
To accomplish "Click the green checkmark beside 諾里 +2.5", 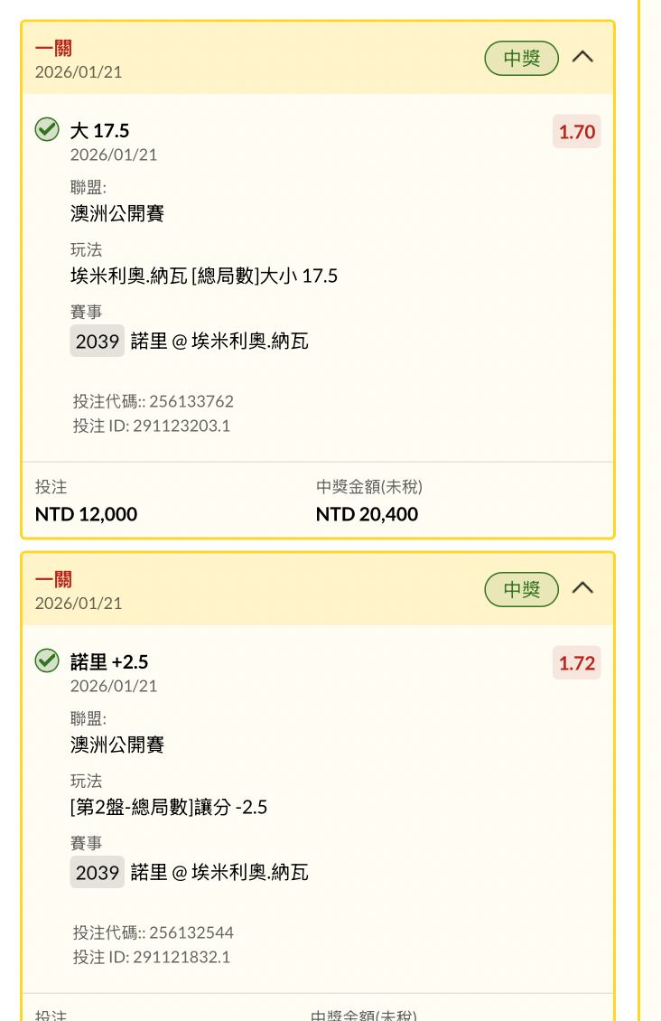I will tap(47, 662).
